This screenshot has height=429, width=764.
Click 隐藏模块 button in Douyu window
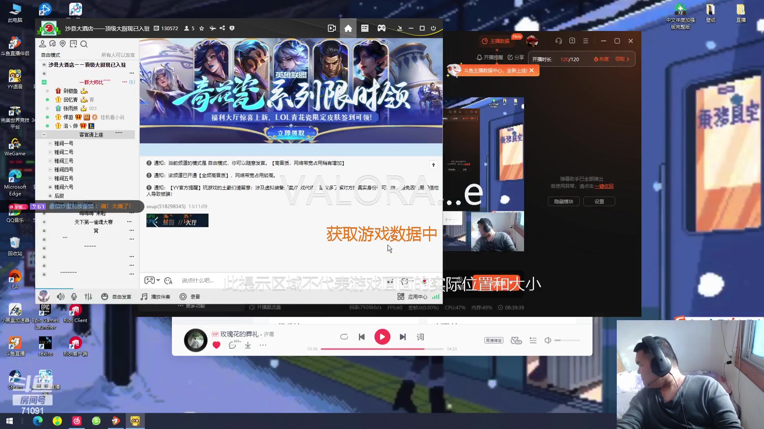564,201
